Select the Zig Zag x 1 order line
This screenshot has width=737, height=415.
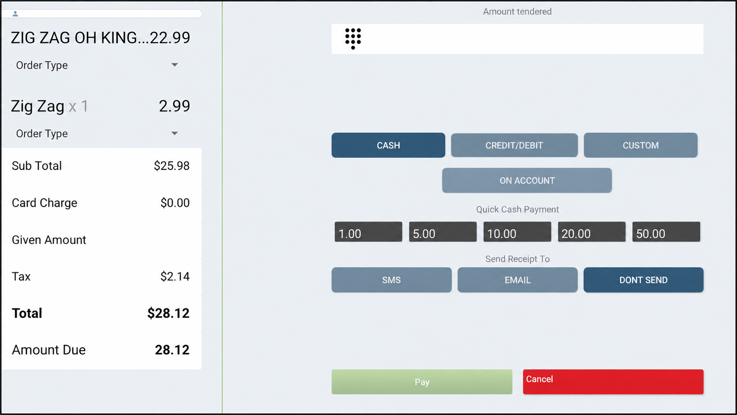click(x=100, y=106)
